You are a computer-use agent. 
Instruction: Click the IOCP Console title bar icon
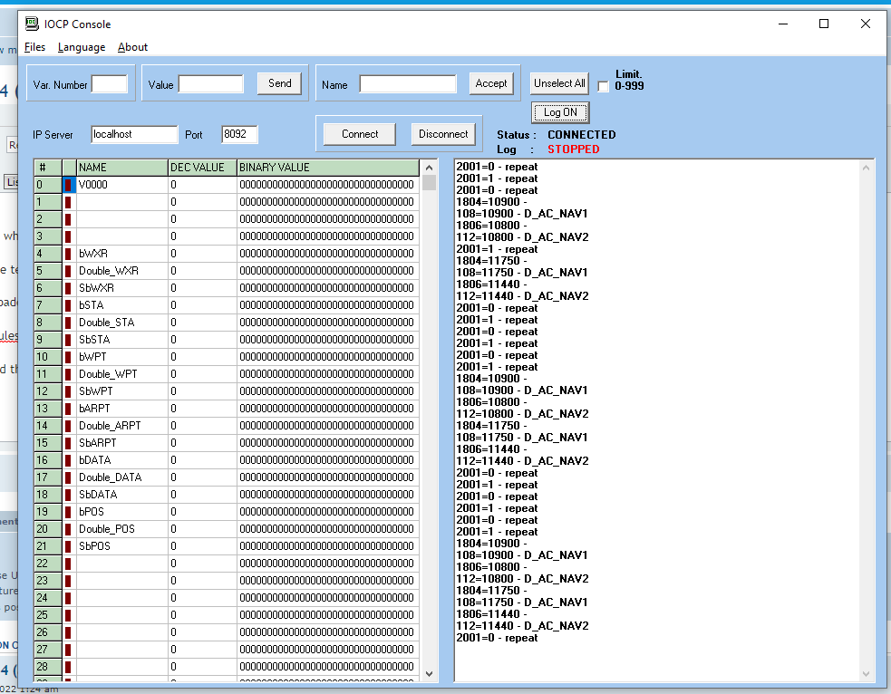[x=32, y=24]
